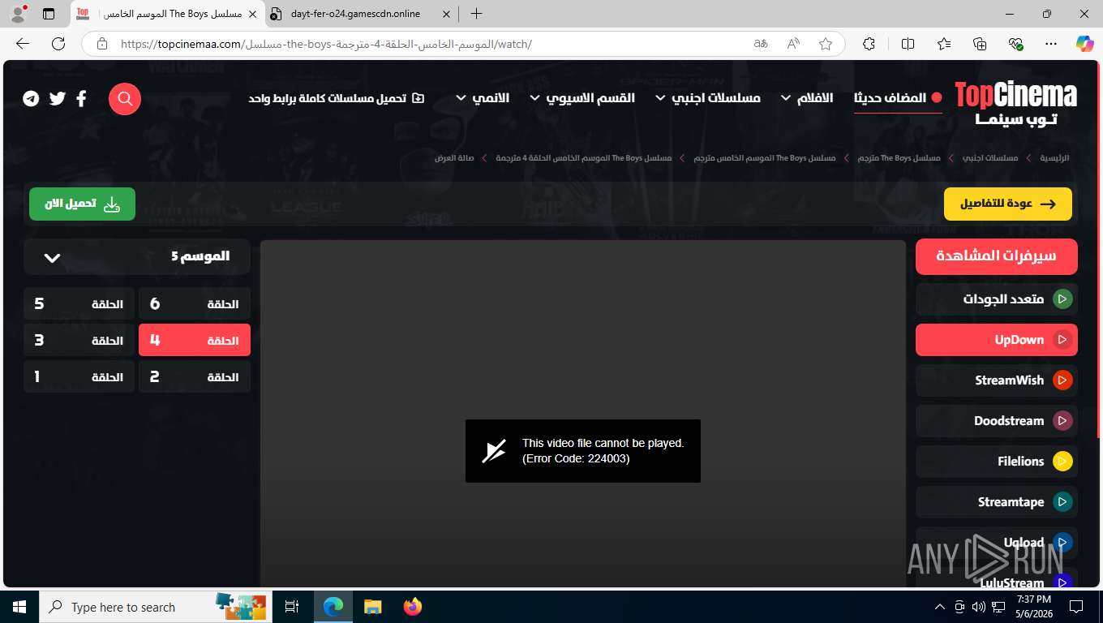Open episode الحلقة 5
The height and width of the screenshot is (623, 1103).
(x=79, y=304)
